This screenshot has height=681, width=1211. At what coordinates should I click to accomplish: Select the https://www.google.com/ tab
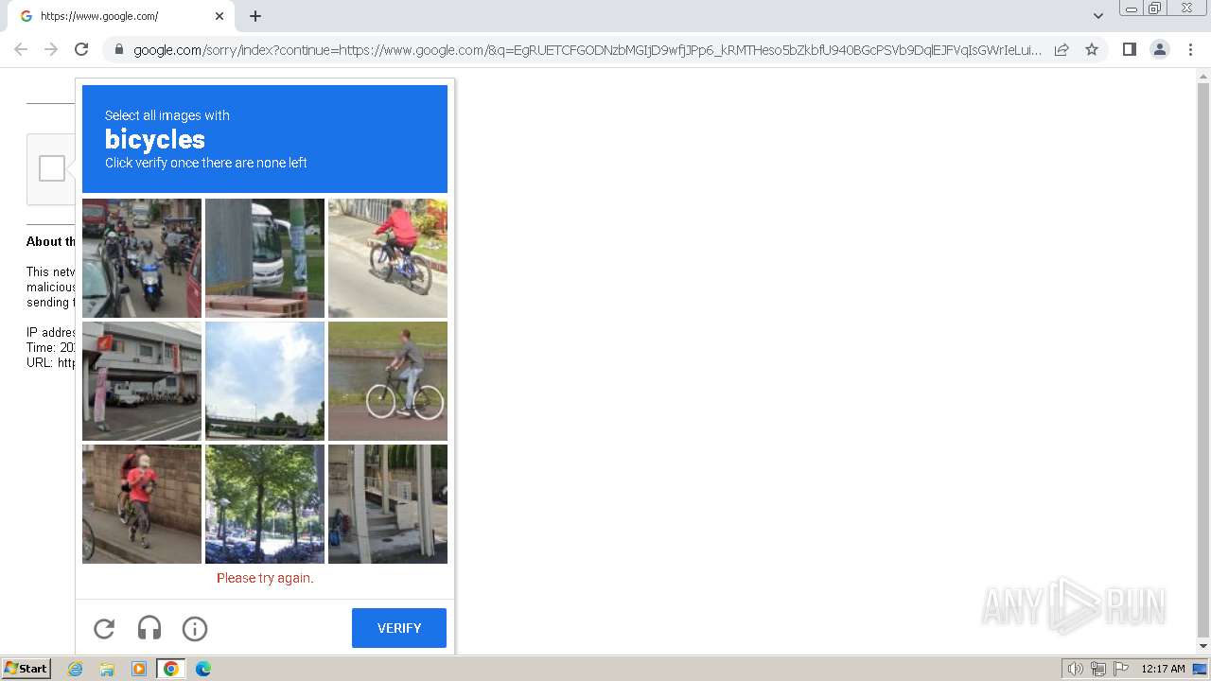click(x=119, y=16)
